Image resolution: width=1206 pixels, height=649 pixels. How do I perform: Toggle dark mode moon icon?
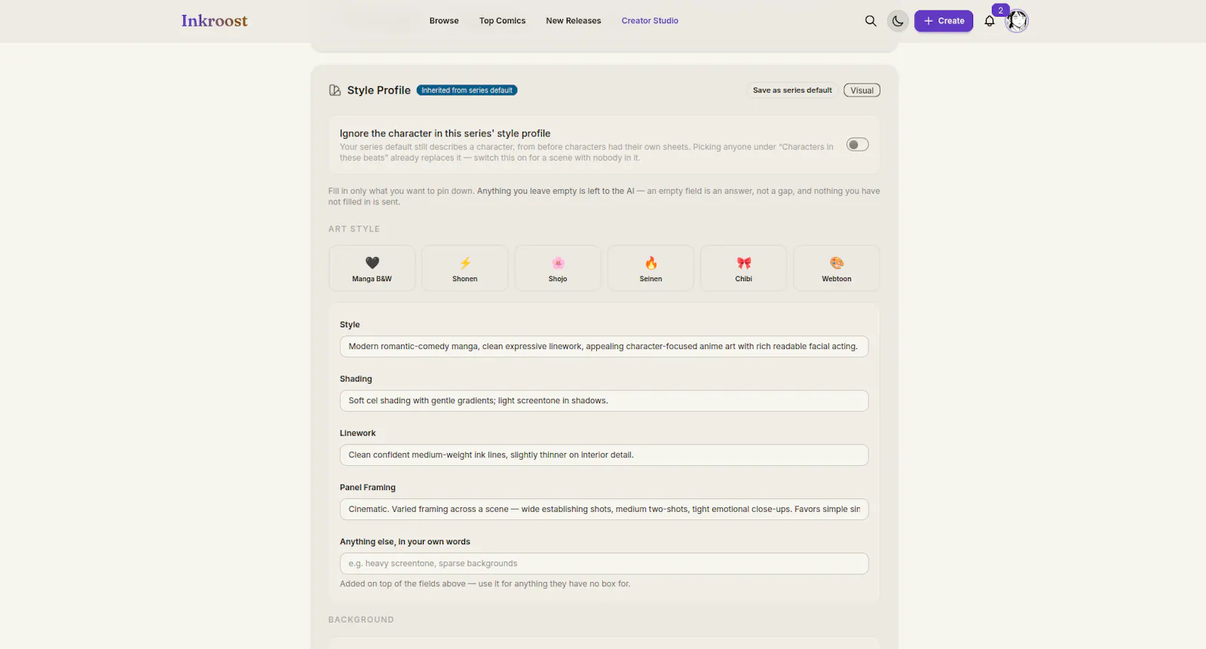898,21
